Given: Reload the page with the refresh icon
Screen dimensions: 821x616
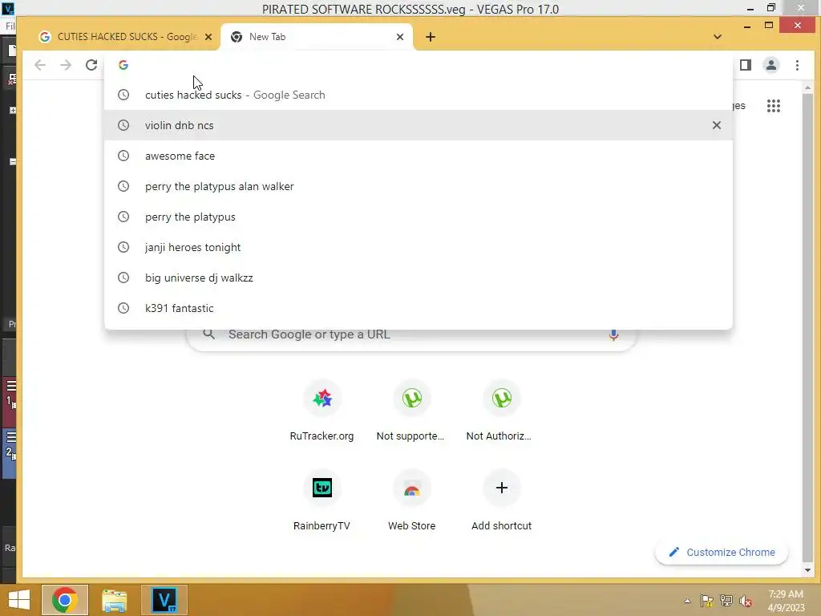Looking at the screenshot, I should coord(91,65).
